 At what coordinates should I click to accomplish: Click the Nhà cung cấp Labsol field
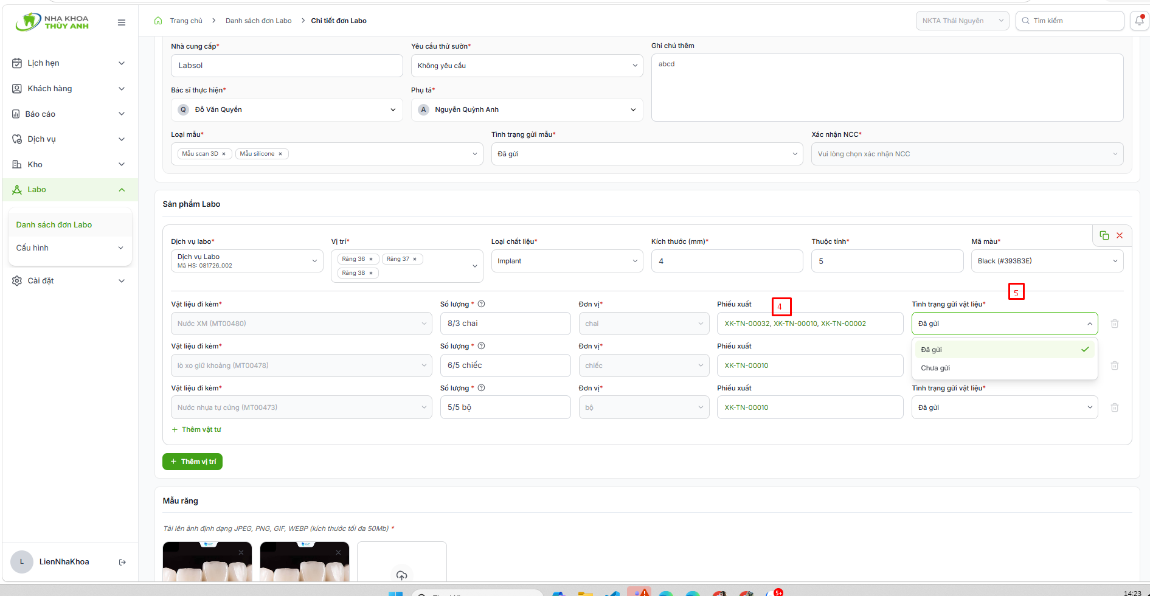(286, 66)
